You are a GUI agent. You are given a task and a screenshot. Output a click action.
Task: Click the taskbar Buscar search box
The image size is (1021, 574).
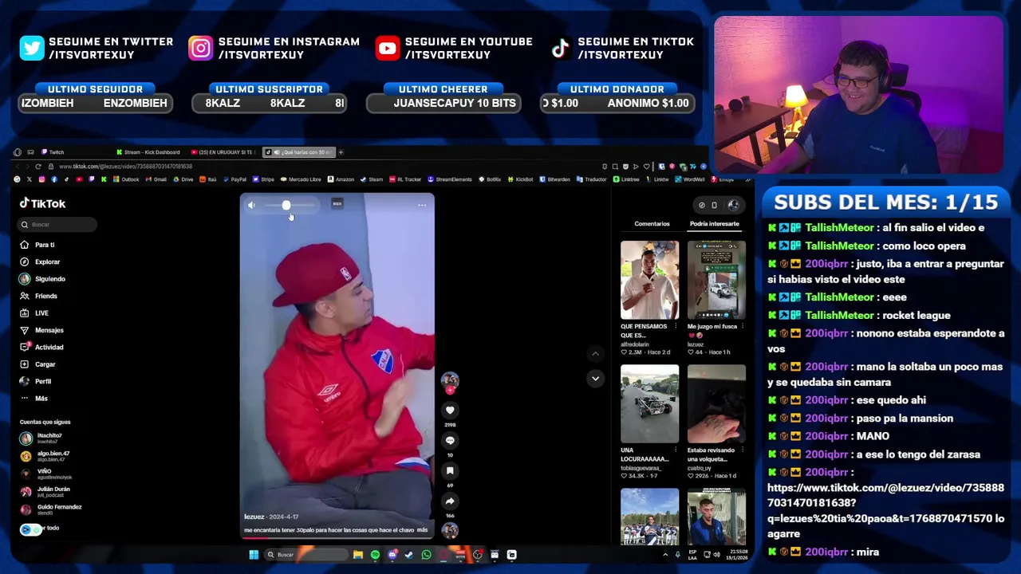307,555
